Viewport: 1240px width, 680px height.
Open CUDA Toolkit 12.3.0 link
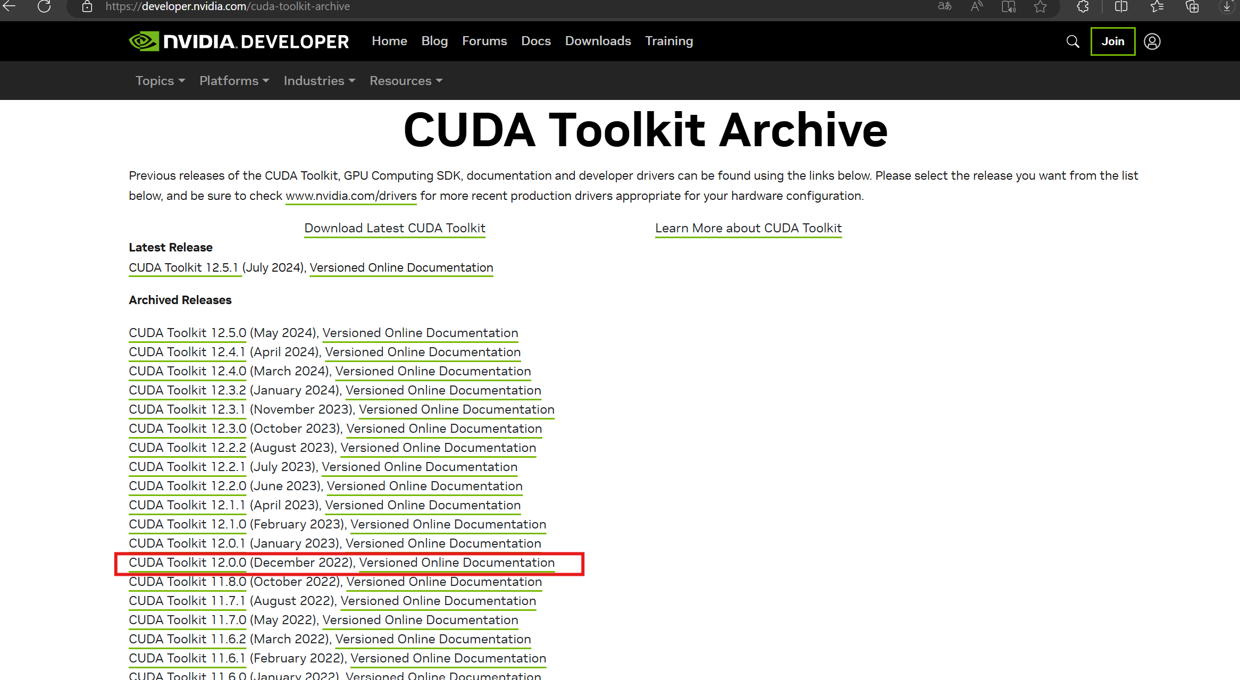(x=188, y=429)
